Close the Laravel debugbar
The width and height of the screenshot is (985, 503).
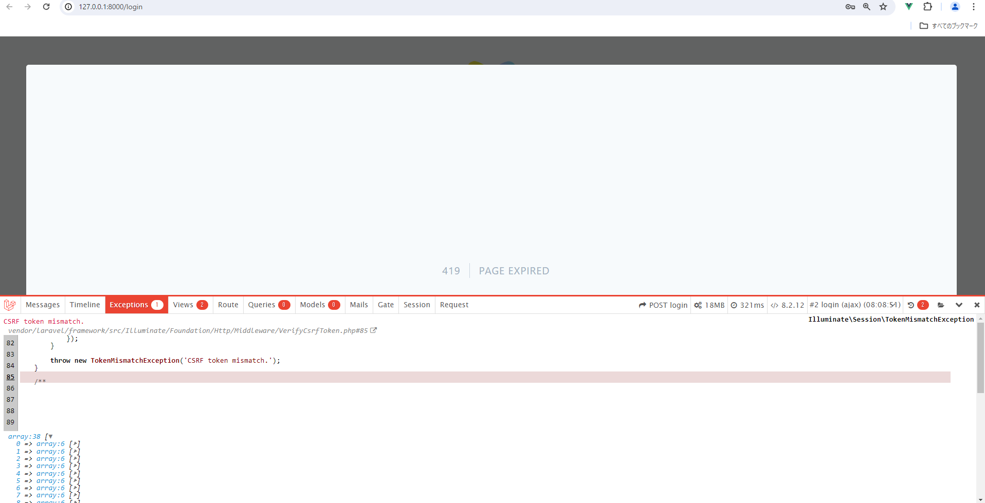[x=977, y=305]
